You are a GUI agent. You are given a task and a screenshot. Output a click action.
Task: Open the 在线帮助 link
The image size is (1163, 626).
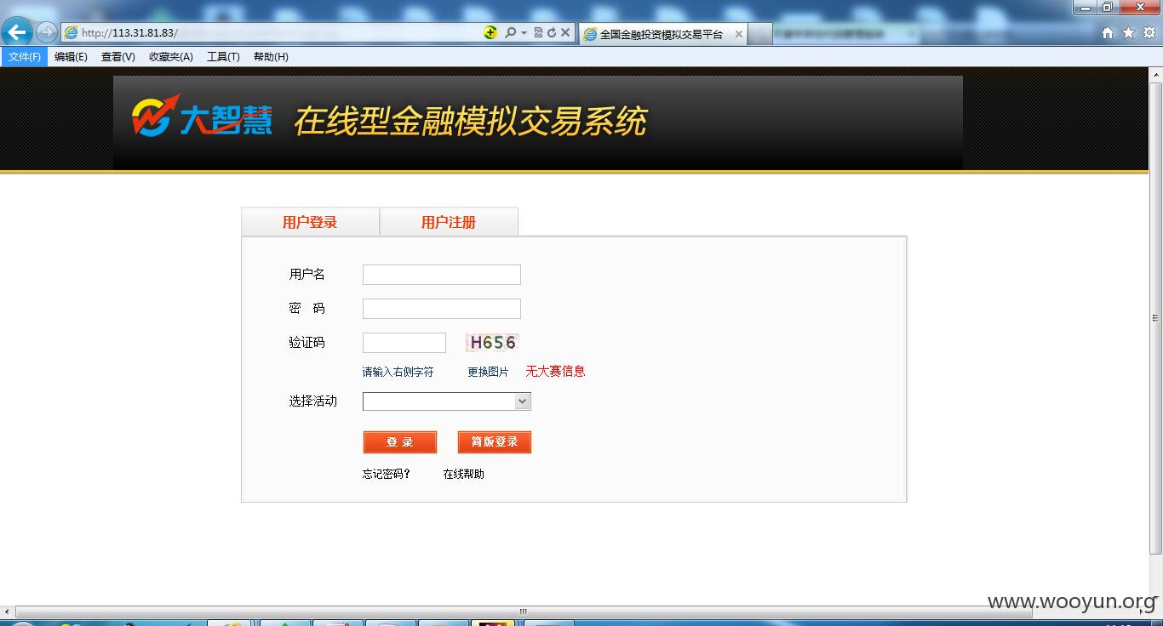pos(463,474)
